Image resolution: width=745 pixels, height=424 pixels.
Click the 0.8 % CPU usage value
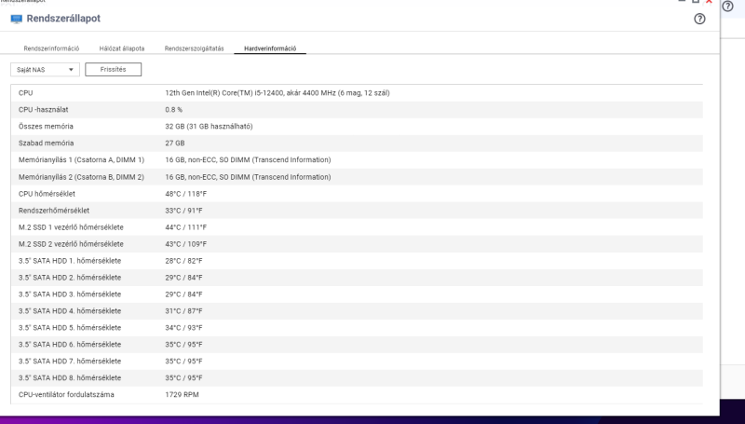(173, 109)
